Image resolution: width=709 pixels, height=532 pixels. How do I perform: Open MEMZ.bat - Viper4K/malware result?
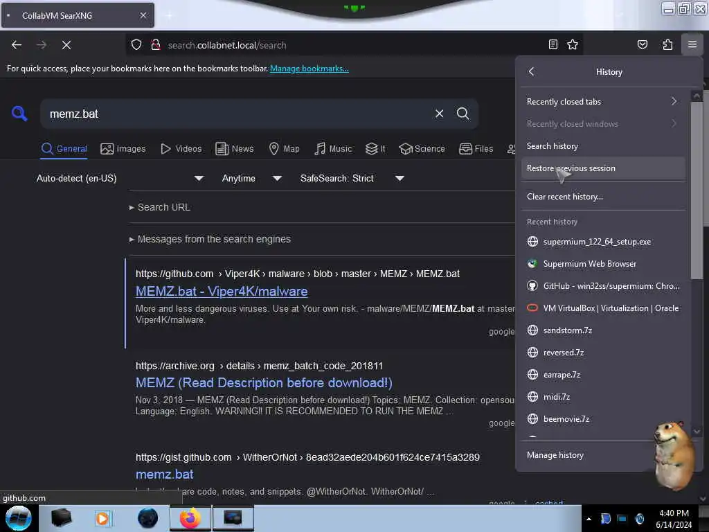click(222, 292)
